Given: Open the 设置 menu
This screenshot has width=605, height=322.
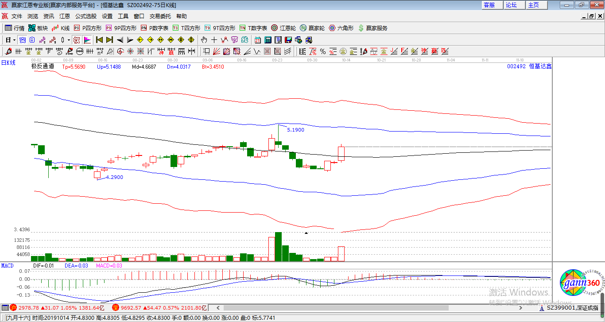Looking at the screenshot, I should click(x=107, y=16).
